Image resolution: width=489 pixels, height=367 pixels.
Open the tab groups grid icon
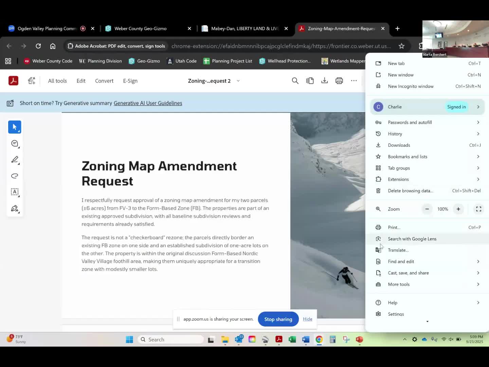[8, 61]
